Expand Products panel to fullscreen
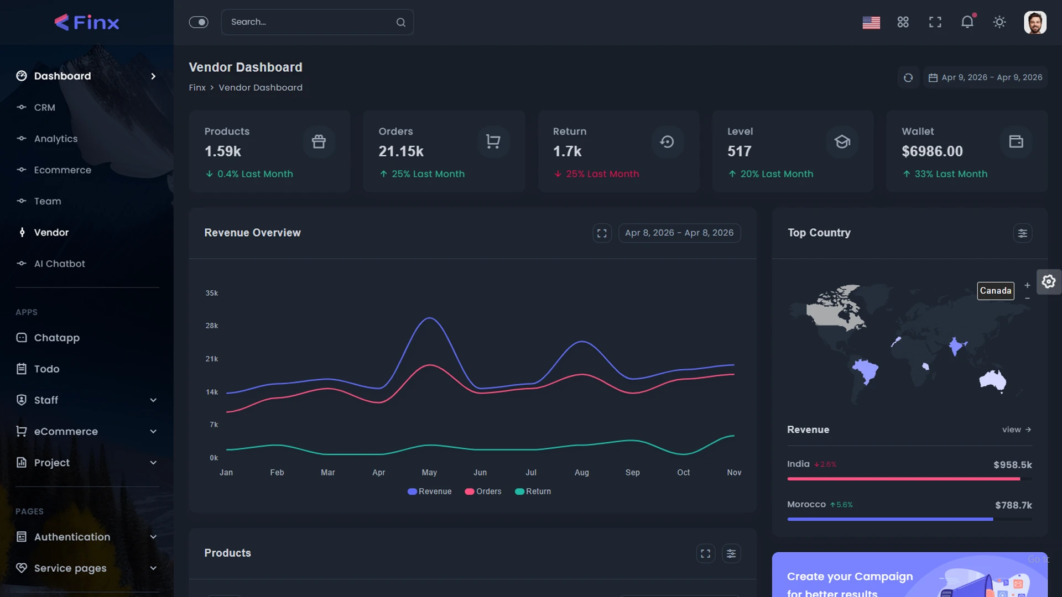Image resolution: width=1062 pixels, height=597 pixels. click(705, 553)
